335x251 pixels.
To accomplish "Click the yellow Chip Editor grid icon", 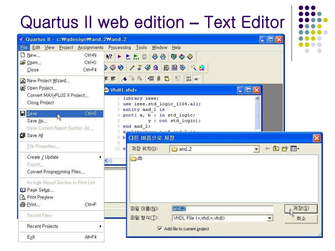I will click(x=190, y=57).
